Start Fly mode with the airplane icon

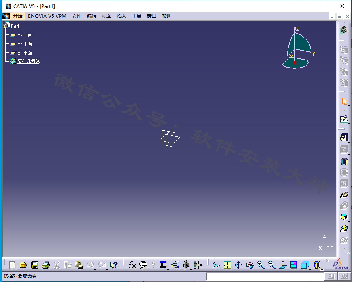(x=216, y=265)
